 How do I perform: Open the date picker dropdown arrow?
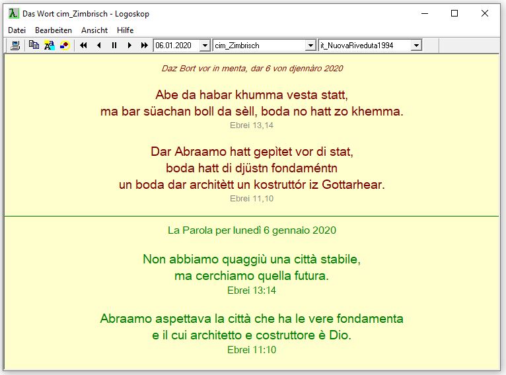tap(205, 46)
